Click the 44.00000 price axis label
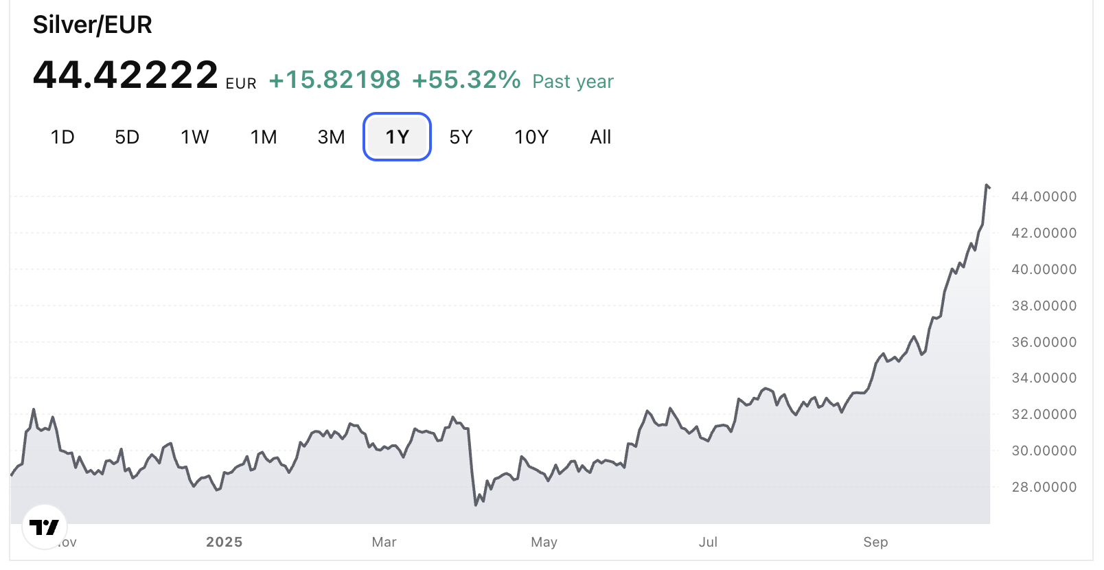The height and width of the screenshot is (570, 1104). (1044, 196)
